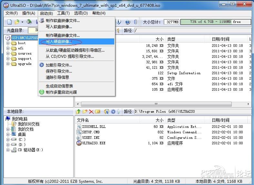Image resolution: width=254 pixels, height=185 pixels.
Task: Click the red X delete icon
Action: pyautogui.click(x=91, y=112)
